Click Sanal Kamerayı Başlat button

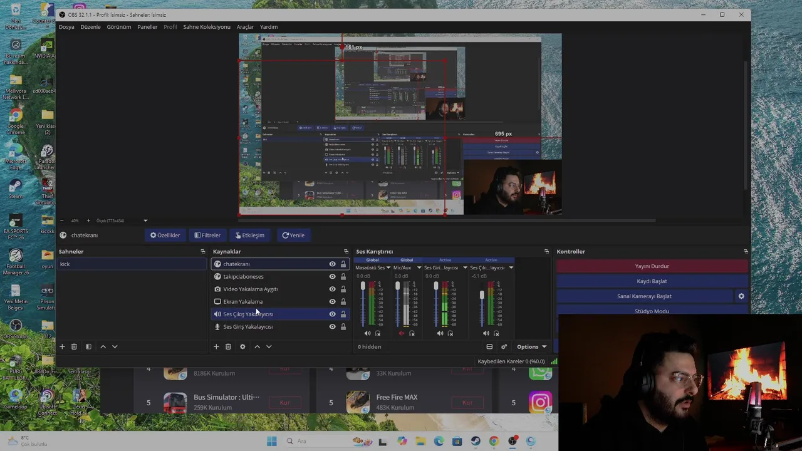pyautogui.click(x=644, y=296)
